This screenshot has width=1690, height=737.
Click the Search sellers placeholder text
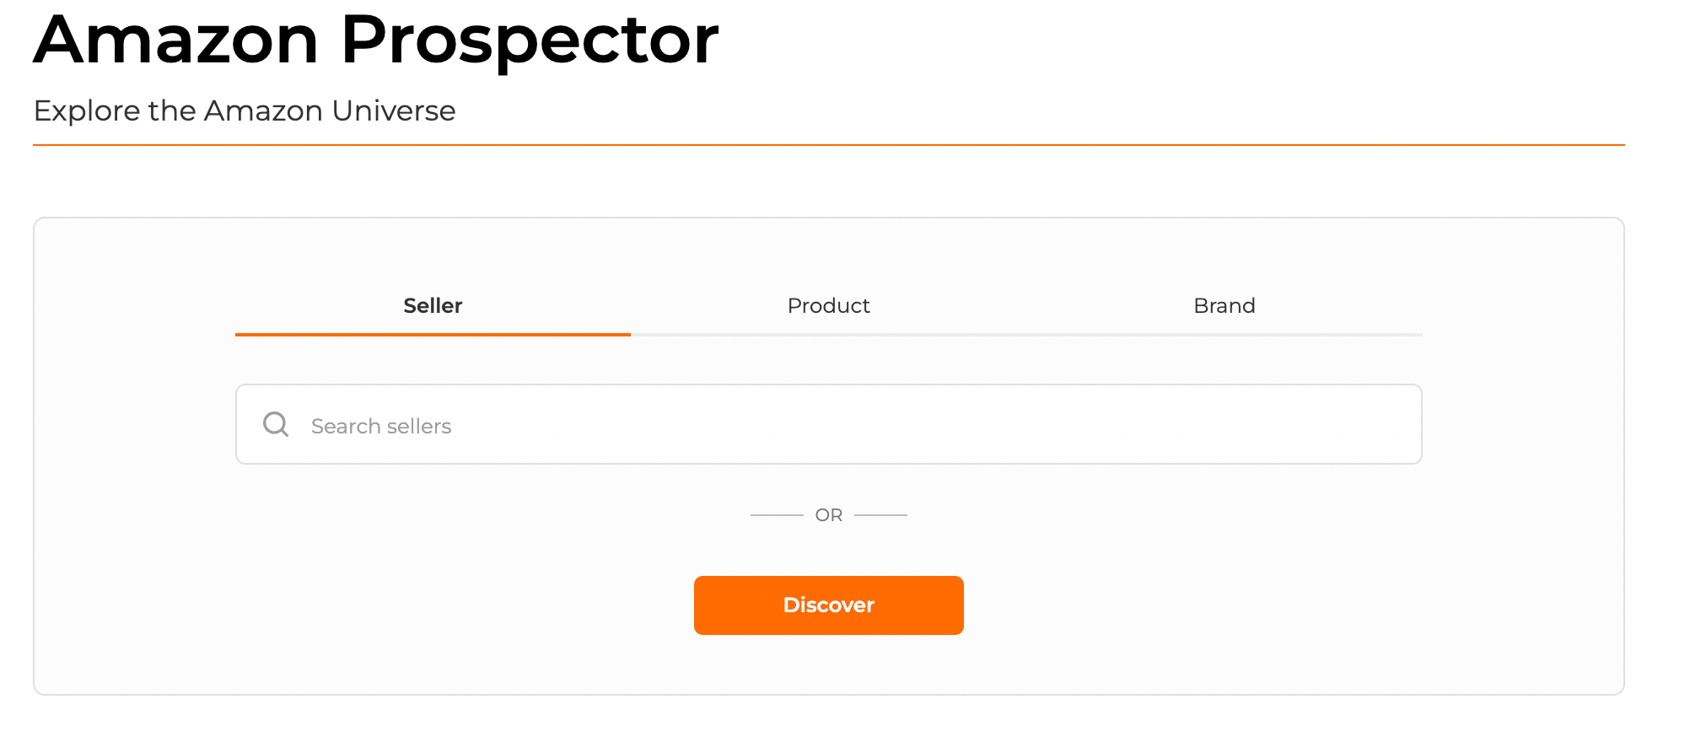pyautogui.click(x=381, y=427)
